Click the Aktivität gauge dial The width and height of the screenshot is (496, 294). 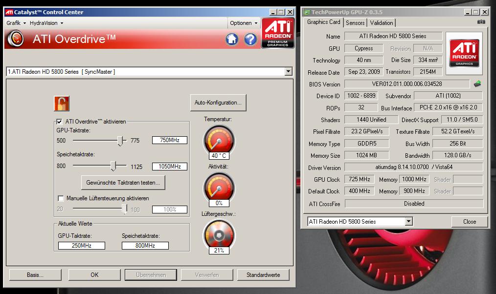coord(219,188)
